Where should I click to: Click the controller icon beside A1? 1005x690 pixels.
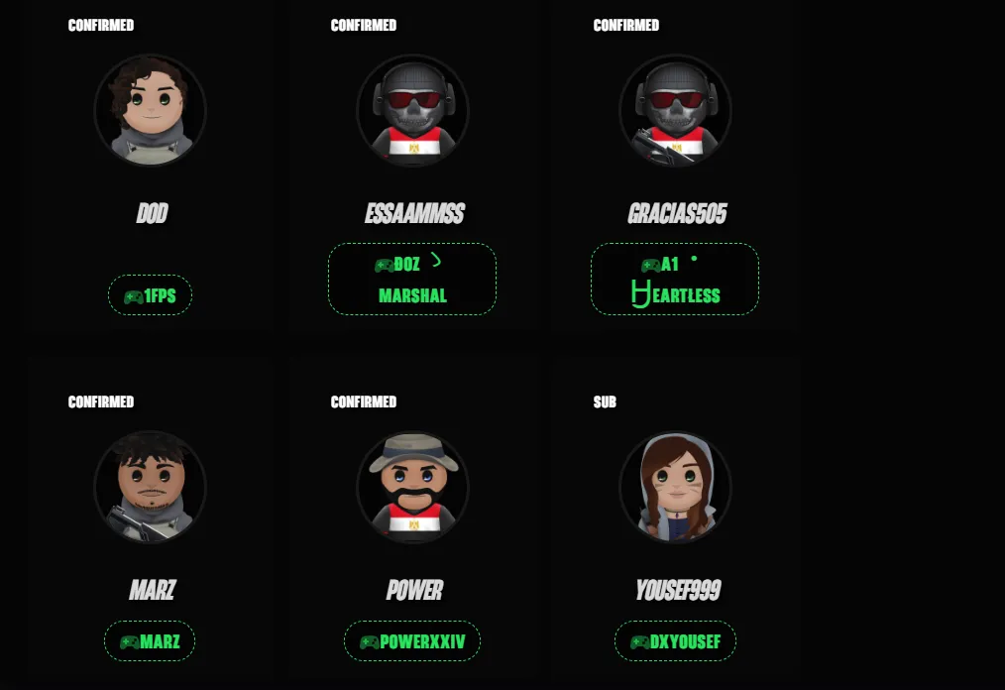(650, 265)
